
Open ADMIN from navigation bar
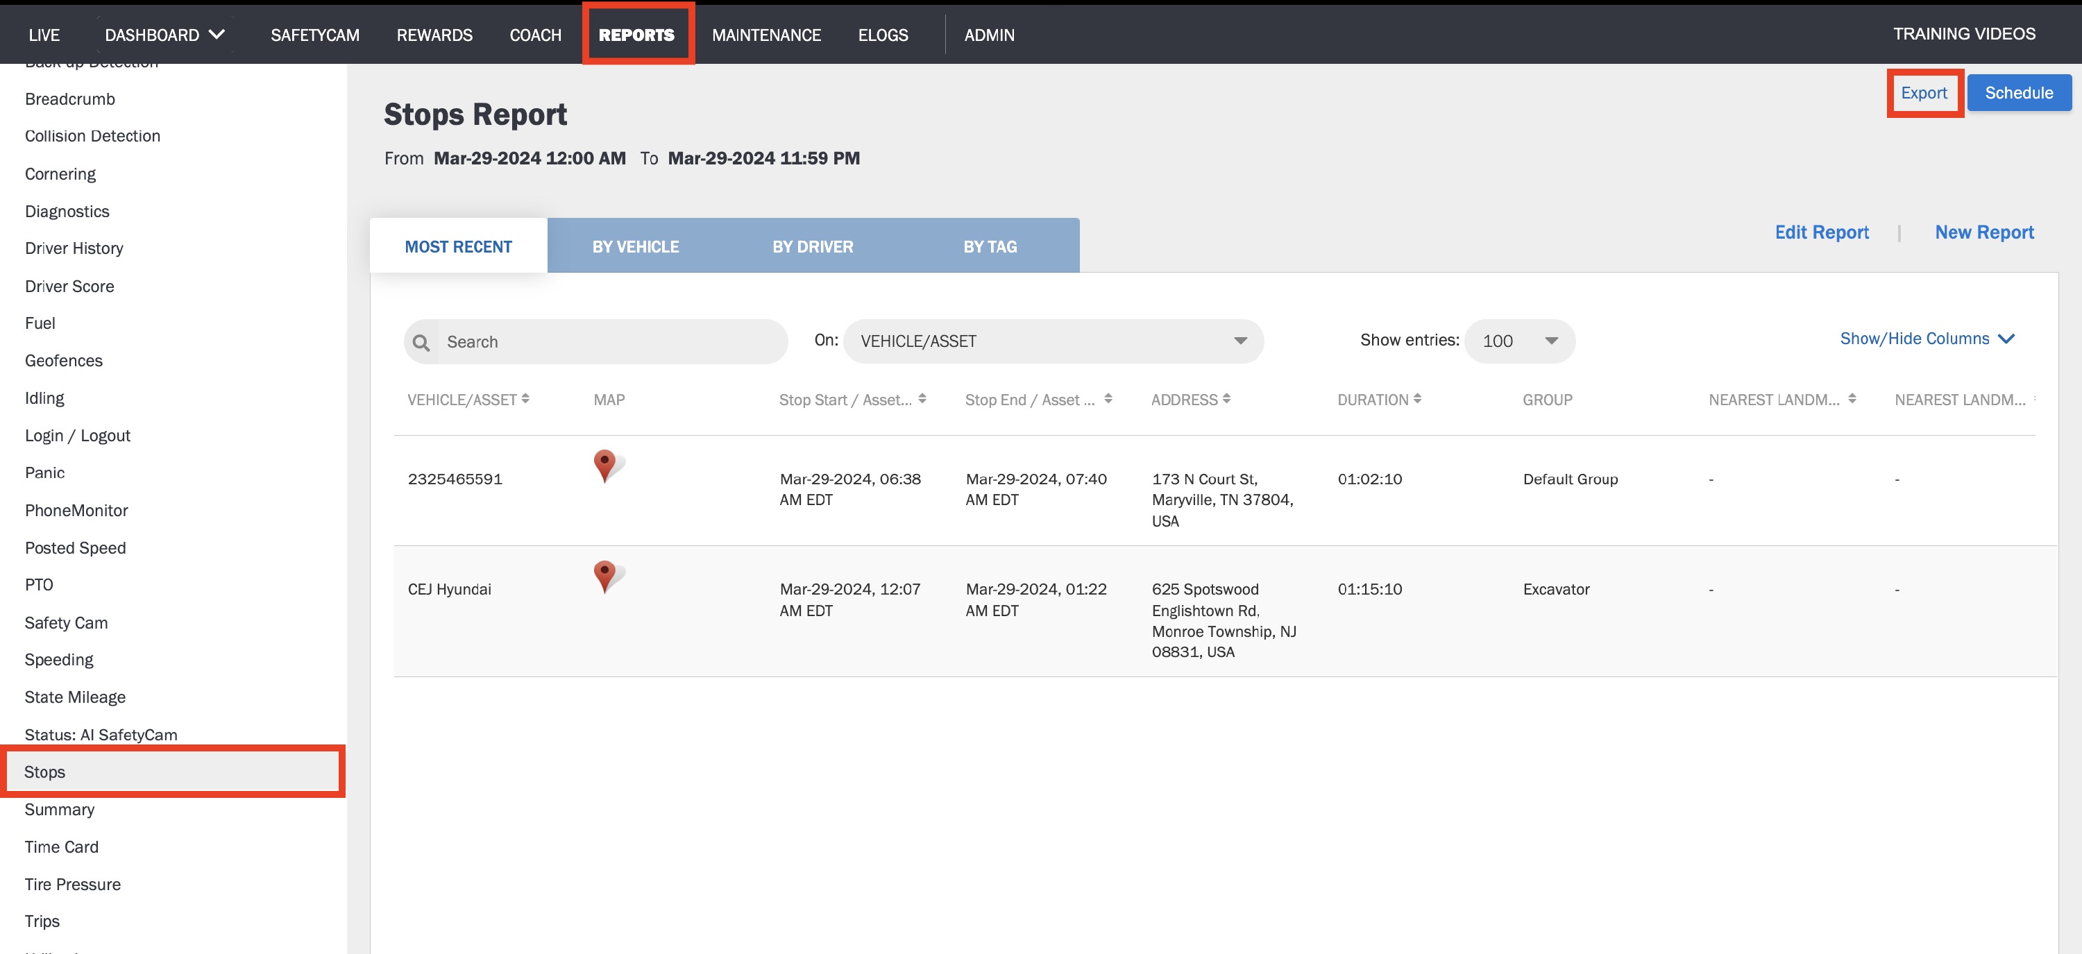989,35
